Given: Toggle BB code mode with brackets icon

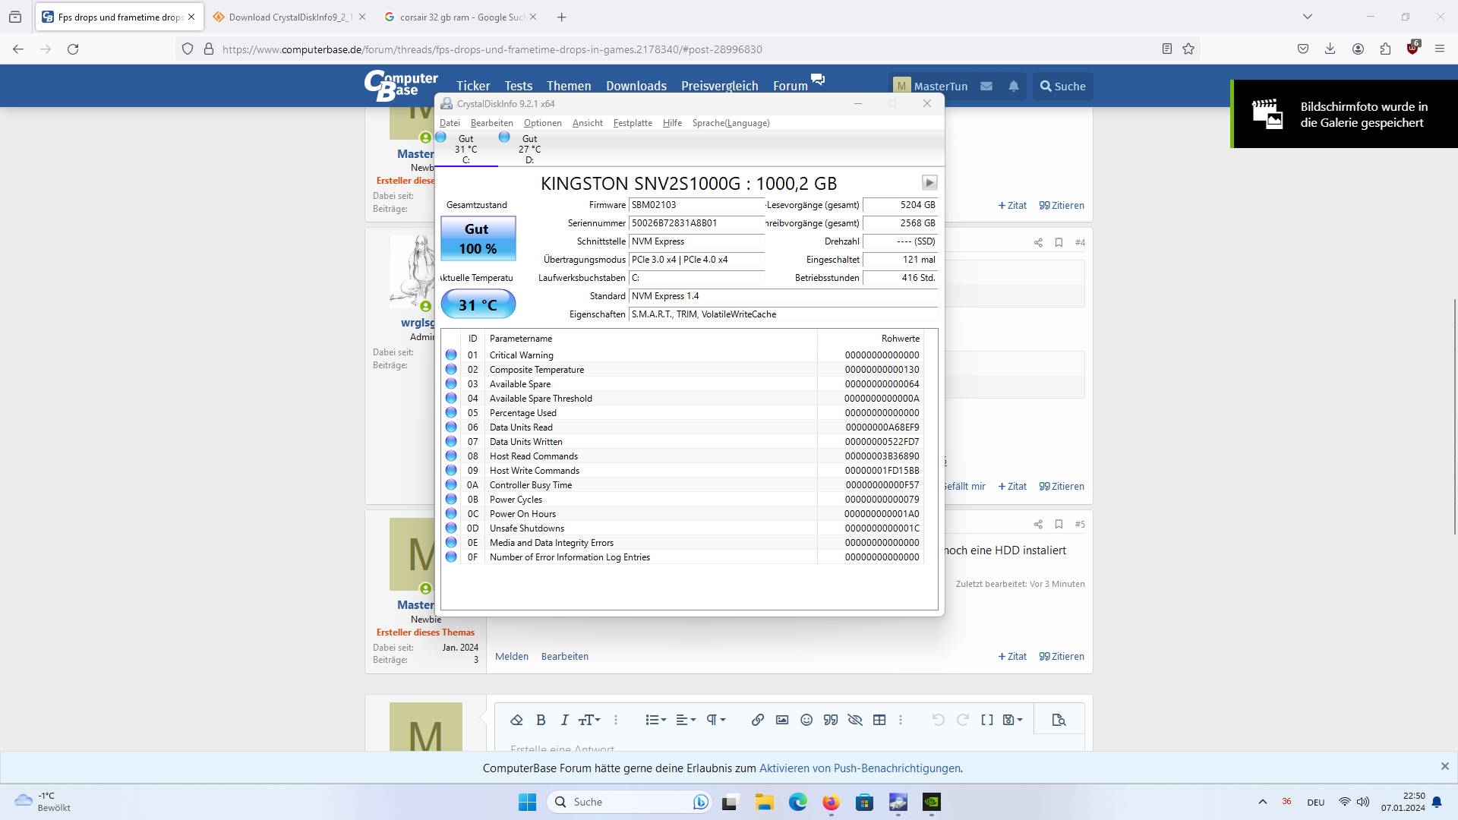Looking at the screenshot, I should pos(986,720).
